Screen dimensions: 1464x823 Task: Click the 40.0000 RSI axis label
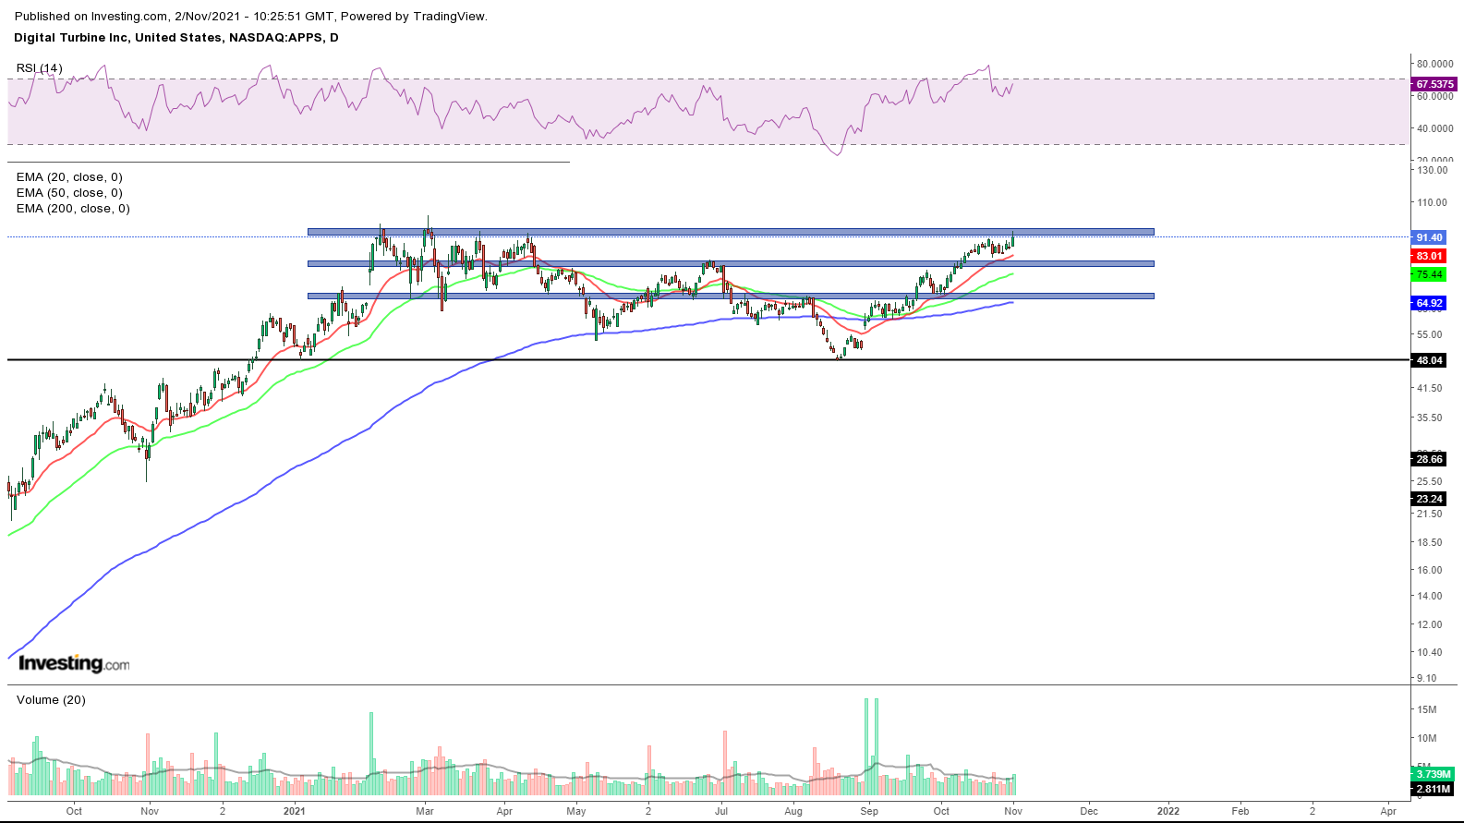pos(1435,128)
